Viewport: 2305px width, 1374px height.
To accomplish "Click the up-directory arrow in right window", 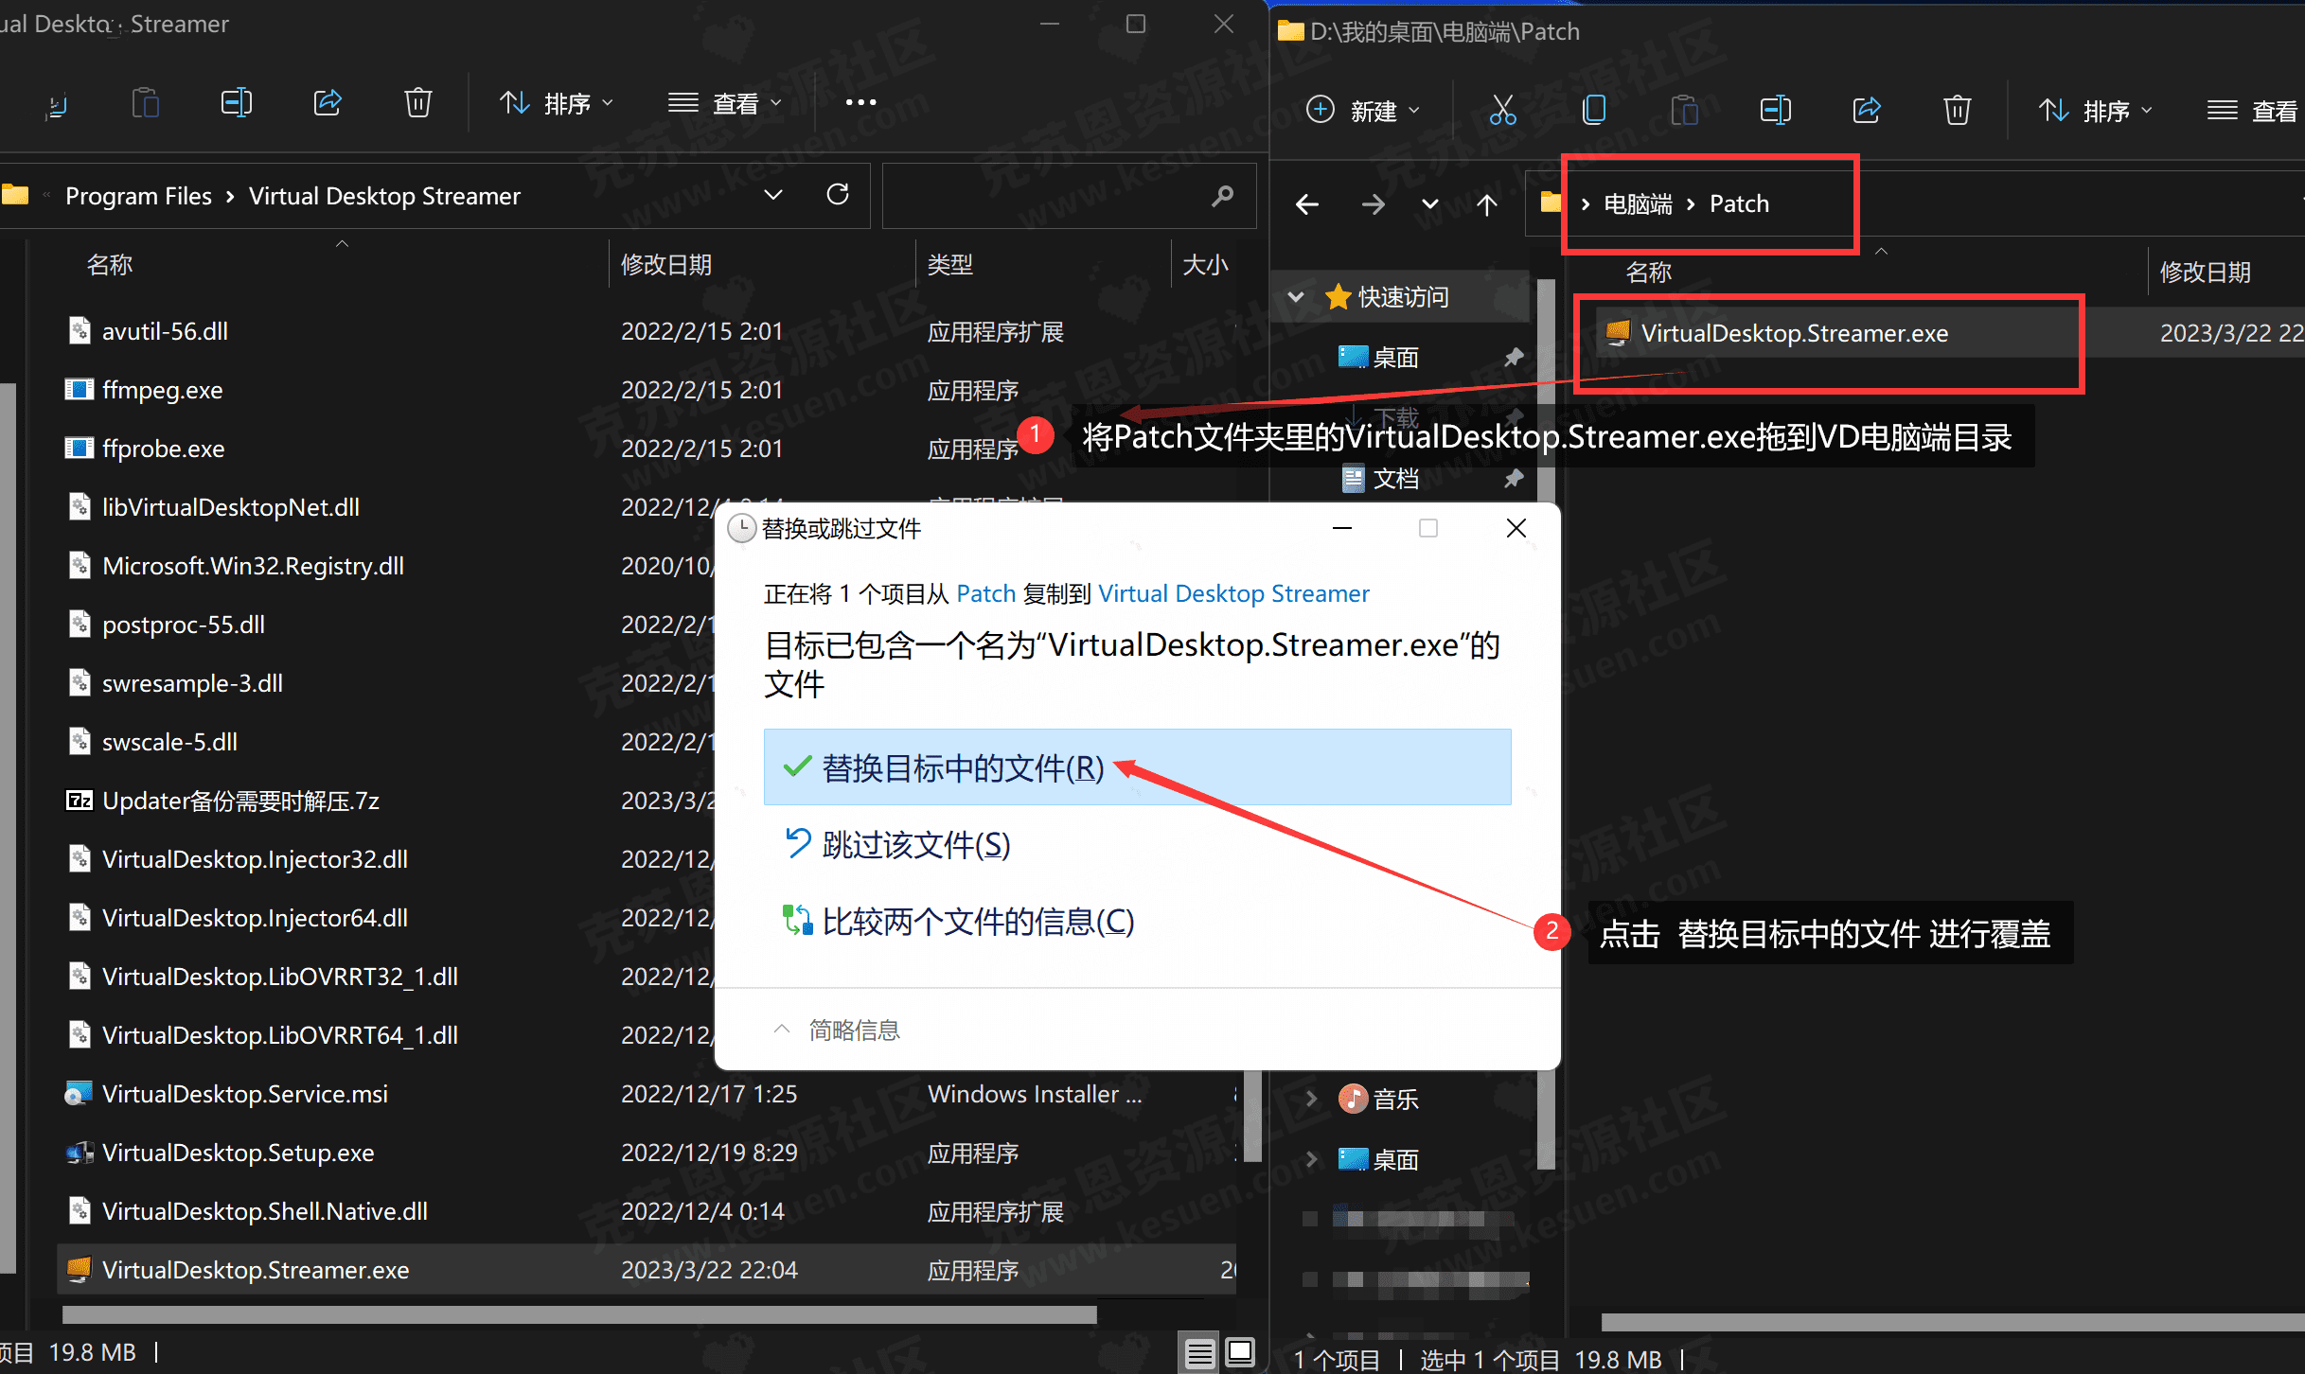I will coord(1486,204).
